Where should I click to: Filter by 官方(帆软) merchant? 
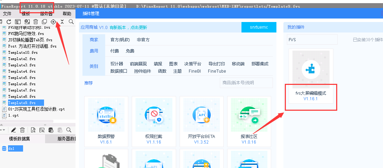[120, 40]
